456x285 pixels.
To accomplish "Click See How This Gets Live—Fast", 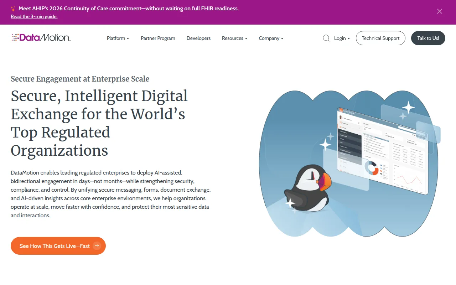I will (58, 246).
